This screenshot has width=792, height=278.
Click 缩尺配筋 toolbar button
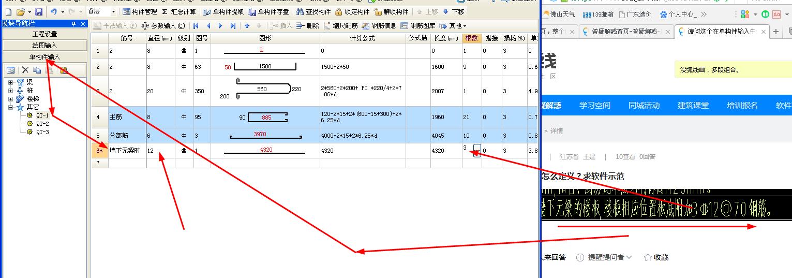[340, 26]
